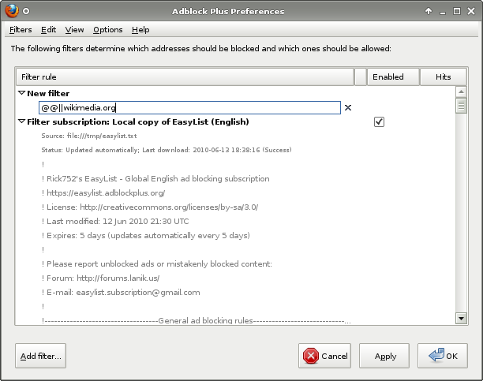
Task: Click the scrollbar down arrow
Action: coord(461,319)
